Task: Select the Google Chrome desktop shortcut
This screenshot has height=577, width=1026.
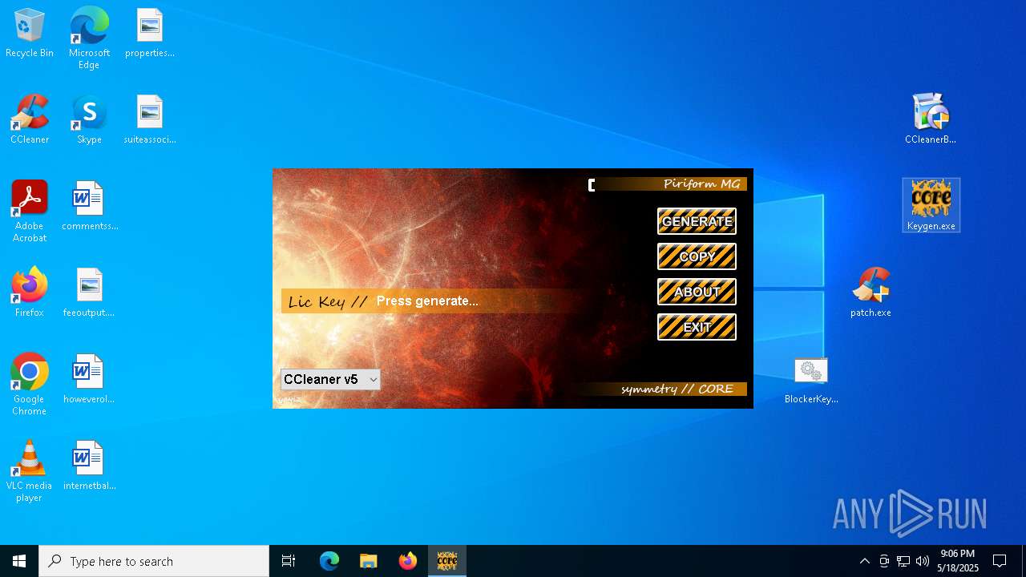Action: coord(30,385)
